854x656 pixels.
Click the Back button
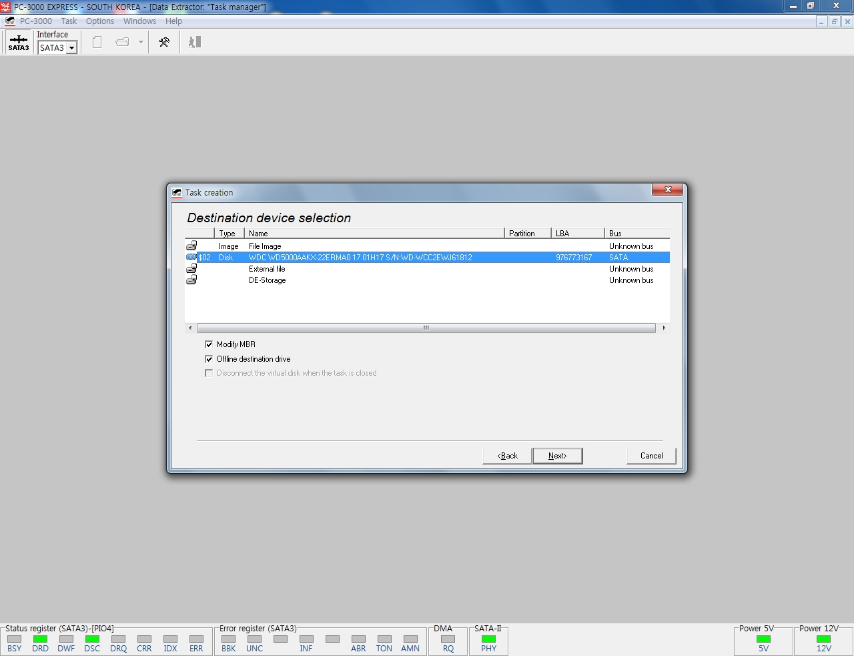[x=507, y=456]
